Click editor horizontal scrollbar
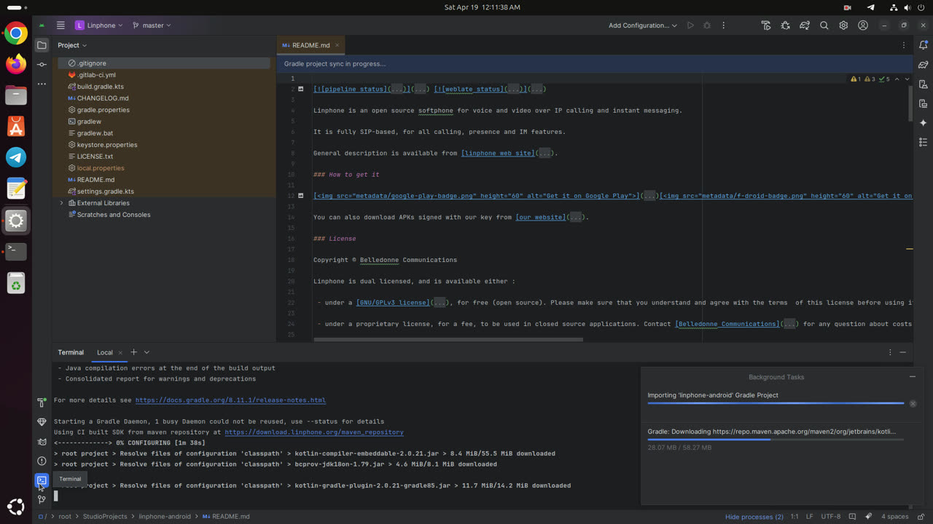 (x=448, y=339)
